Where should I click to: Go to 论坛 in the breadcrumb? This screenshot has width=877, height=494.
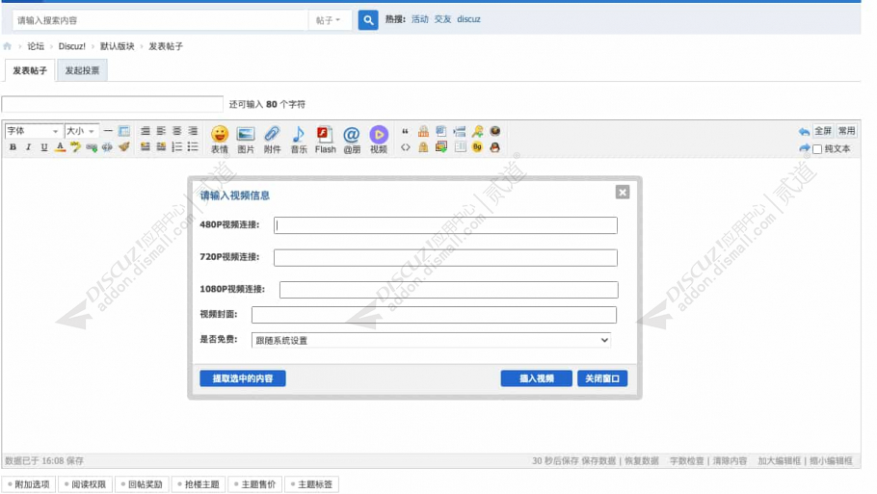point(36,46)
